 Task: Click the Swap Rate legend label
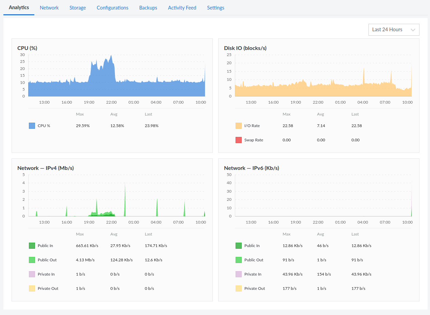(254, 140)
